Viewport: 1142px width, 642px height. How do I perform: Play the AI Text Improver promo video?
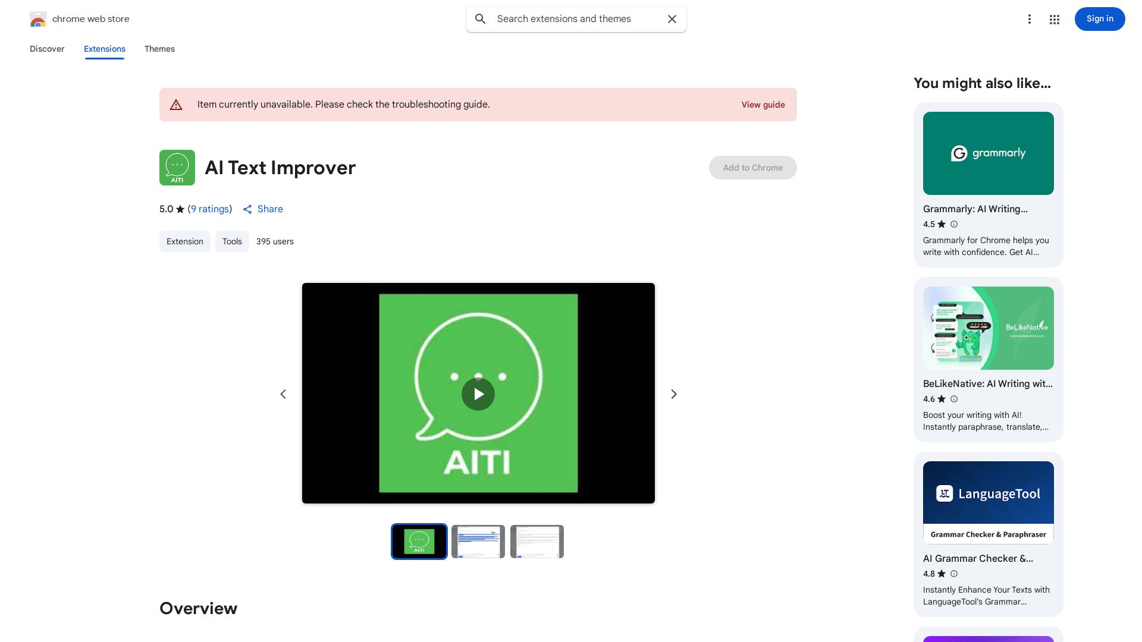478,394
